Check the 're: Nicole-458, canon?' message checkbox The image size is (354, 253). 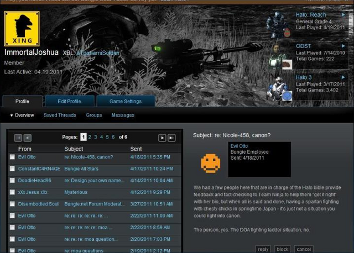click(12, 157)
